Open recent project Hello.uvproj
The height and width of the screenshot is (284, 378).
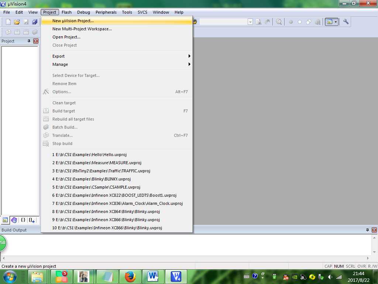pos(117,155)
